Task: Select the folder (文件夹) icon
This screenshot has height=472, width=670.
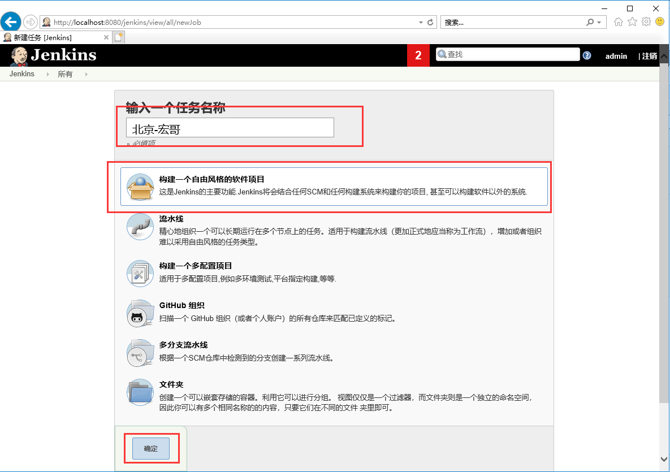Action: (x=140, y=392)
